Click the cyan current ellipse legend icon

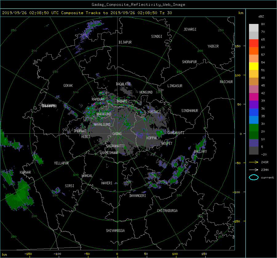pyautogui.click(x=254, y=177)
